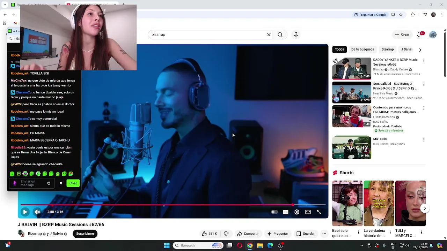The width and height of the screenshot is (447, 251).
Task: Click the Compartir button
Action: 248,234
